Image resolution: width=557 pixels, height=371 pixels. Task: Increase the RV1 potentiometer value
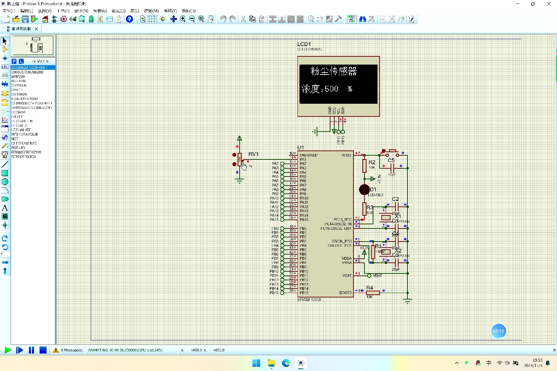[234, 155]
